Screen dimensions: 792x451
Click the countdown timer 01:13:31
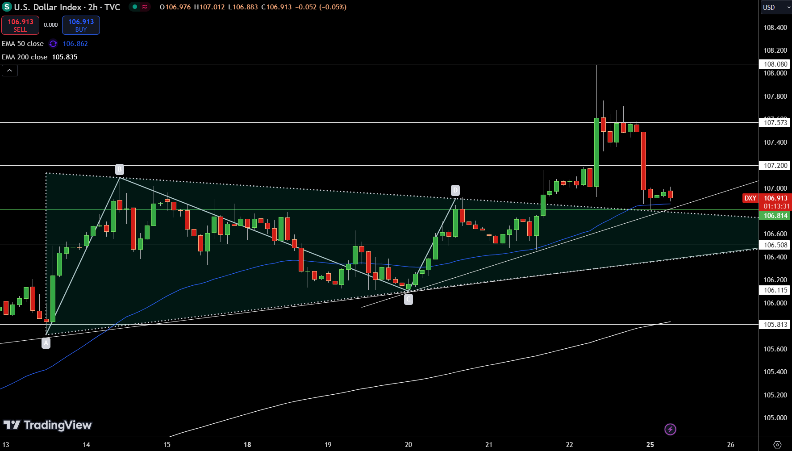point(776,206)
